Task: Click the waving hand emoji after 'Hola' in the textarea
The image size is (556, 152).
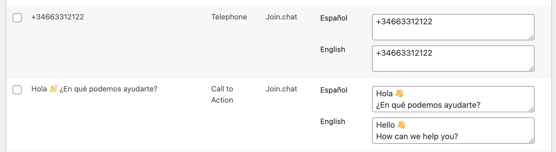Action: [399, 93]
